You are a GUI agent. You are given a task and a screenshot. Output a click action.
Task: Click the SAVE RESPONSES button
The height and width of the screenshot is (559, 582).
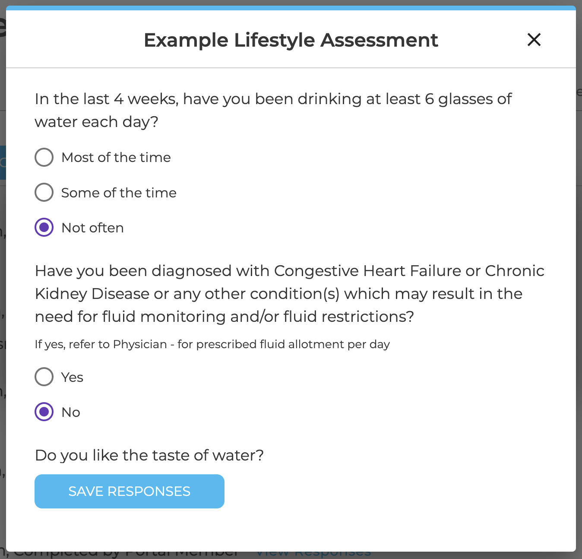coord(129,491)
